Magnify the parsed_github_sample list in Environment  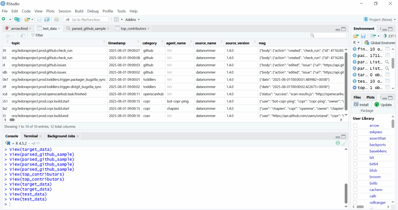click(387, 62)
